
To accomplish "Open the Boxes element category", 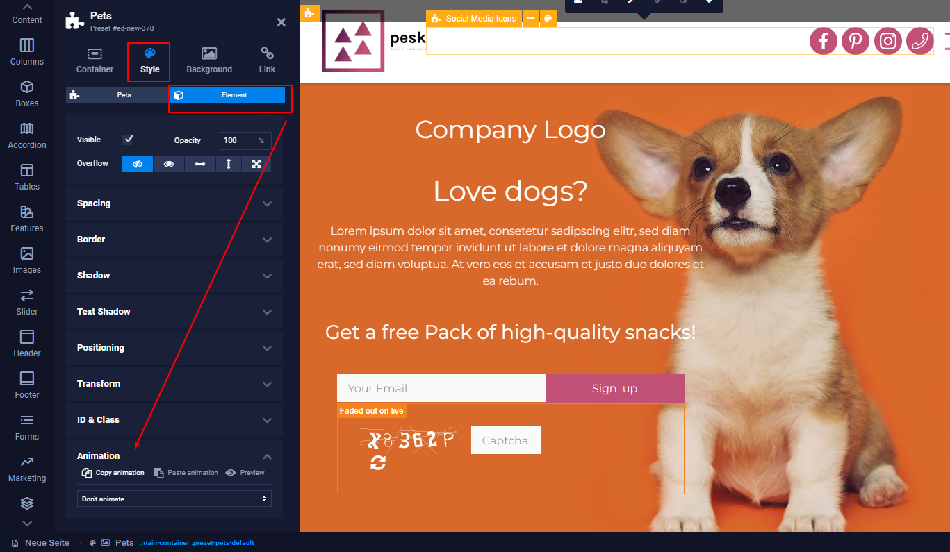I will (x=26, y=94).
